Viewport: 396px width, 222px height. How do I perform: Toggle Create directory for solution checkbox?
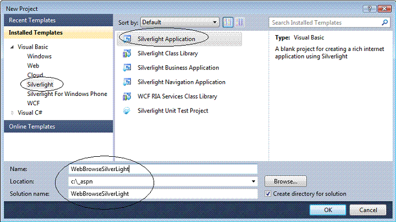(268, 193)
